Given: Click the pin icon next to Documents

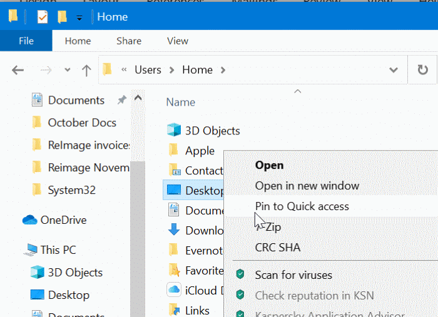Looking at the screenshot, I should 122,99.
